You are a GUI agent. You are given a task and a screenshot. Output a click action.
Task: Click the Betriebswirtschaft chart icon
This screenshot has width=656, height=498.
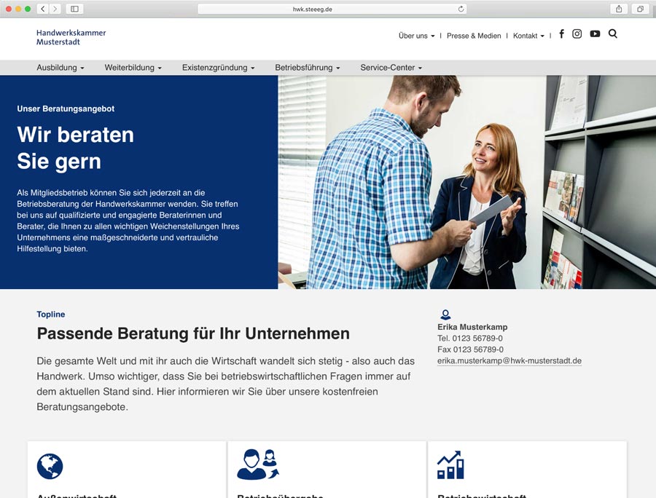point(450,465)
